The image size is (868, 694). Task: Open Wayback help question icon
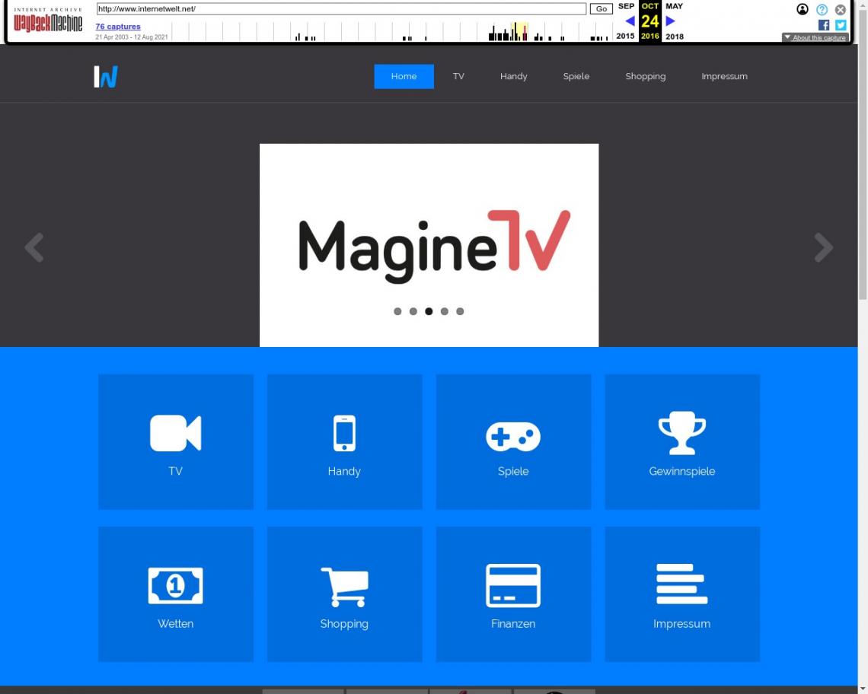coord(822,9)
